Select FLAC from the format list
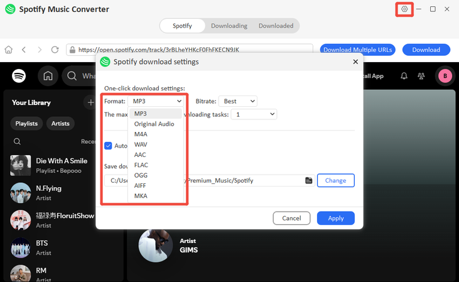 (x=141, y=165)
